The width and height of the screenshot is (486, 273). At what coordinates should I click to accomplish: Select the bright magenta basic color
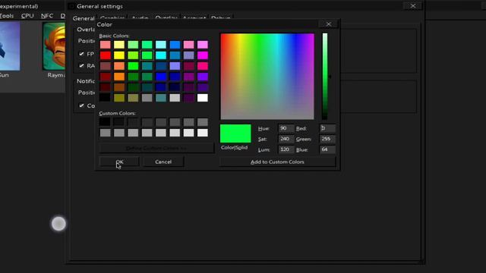[203, 55]
